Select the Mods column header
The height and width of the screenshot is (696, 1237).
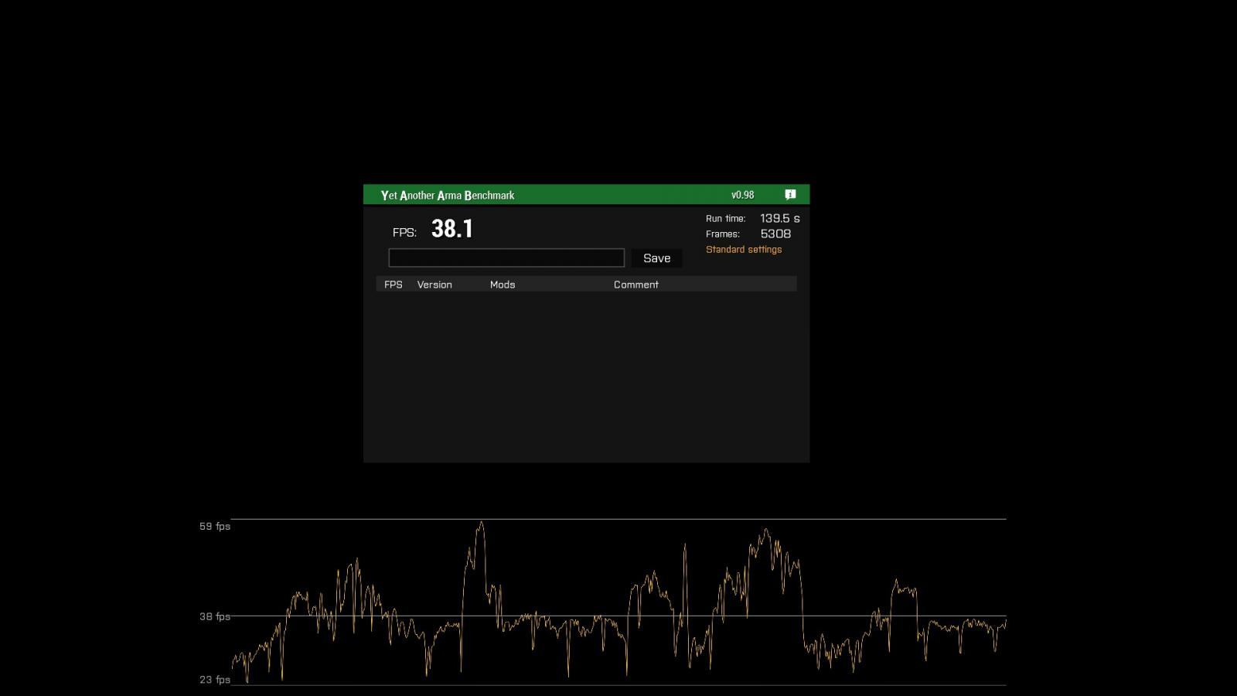(x=503, y=285)
